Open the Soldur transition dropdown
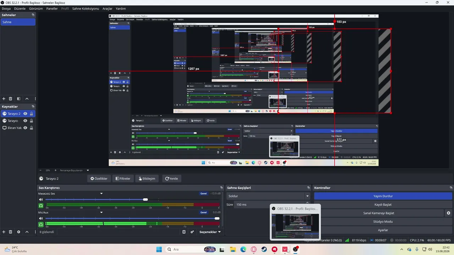The image size is (454, 255). coord(268,196)
